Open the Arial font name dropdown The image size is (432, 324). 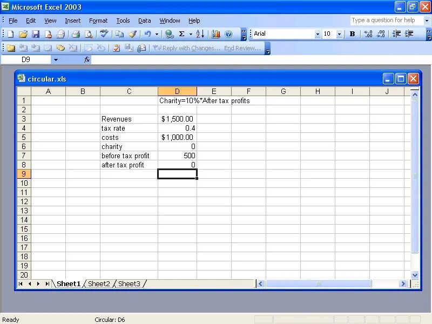pos(318,34)
